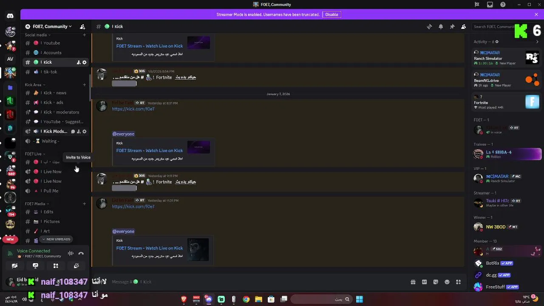The width and height of the screenshot is (544, 306).
Task: Open kick.com/f0e7 link posted at 8:31 PM
Action: pyautogui.click(x=133, y=109)
